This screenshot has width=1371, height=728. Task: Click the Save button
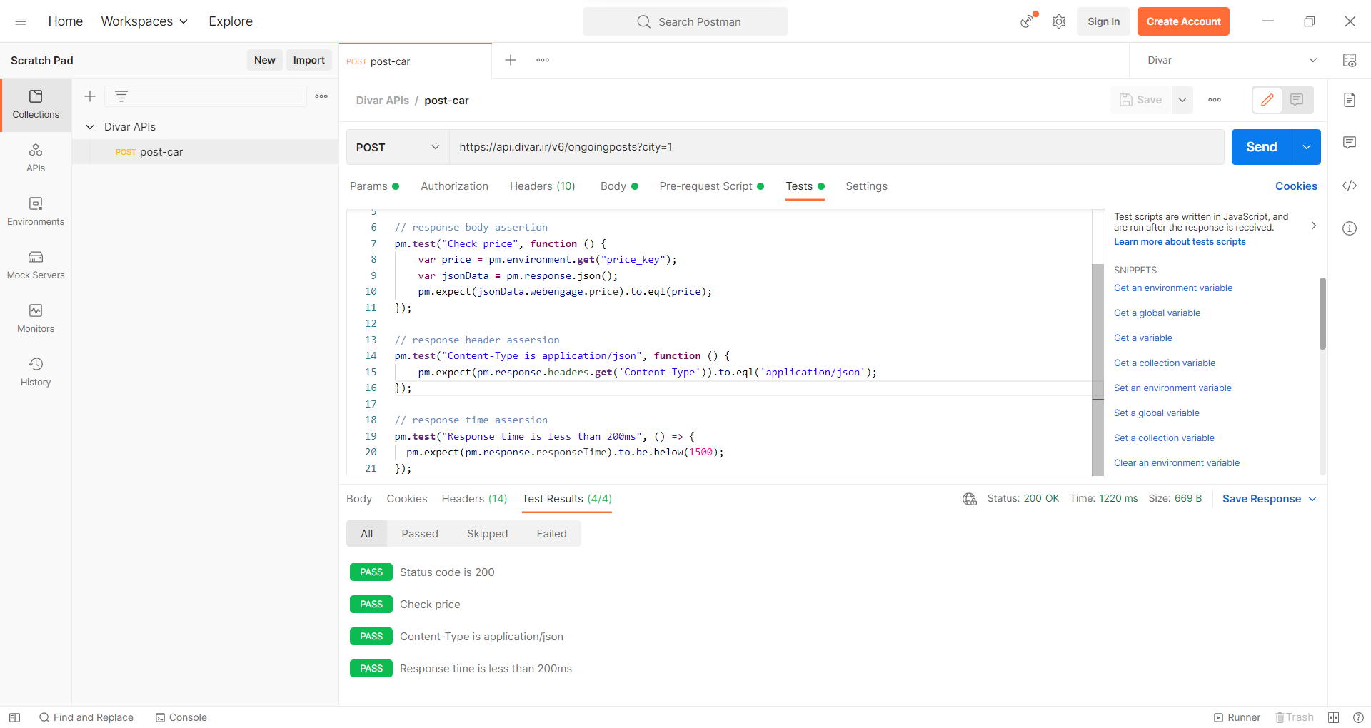(1141, 100)
